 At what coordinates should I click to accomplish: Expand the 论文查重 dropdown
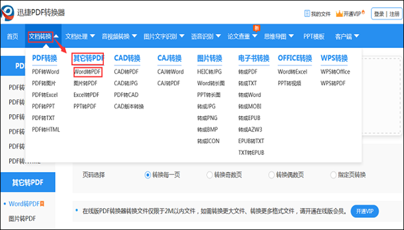click(255, 36)
